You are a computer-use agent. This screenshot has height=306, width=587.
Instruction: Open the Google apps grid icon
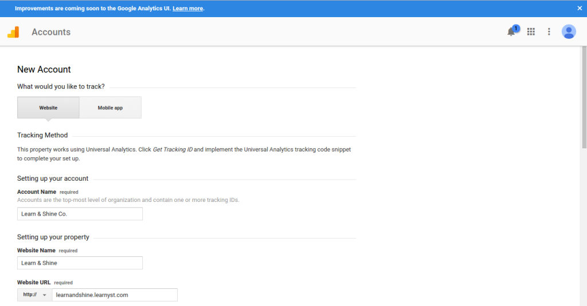point(531,32)
